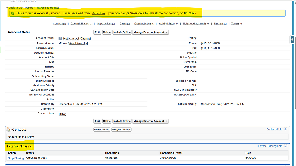Expand the top Manage External Account dropdown
This screenshot has height=166, width=296.
pos(150,32)
